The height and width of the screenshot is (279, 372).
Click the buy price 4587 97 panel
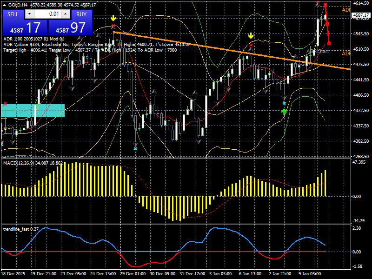[x=70, y=27]
